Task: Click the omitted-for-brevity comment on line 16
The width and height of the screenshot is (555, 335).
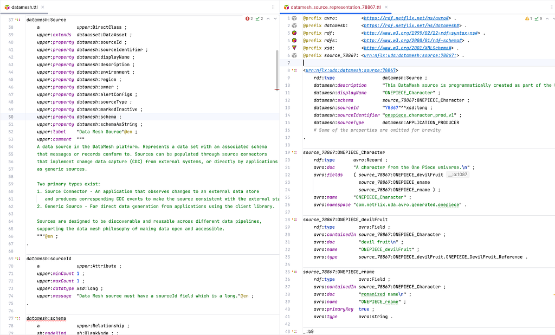Action: point(377,130)
